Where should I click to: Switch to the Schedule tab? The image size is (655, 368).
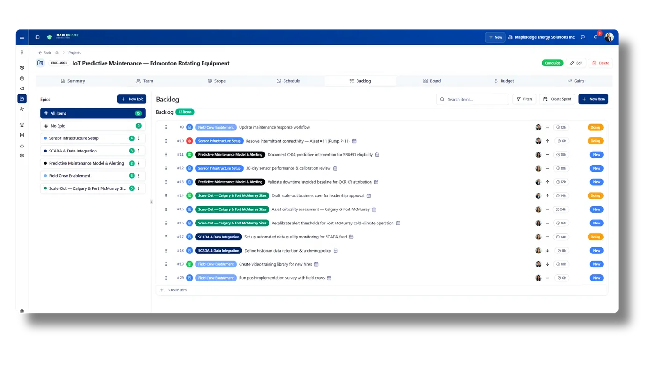point(288,81)
